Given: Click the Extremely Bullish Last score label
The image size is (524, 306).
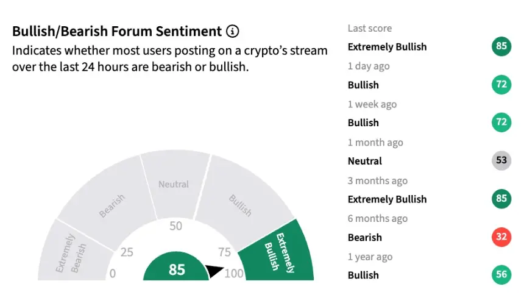Looking at the screenshot, I should pyautogui.click(x=387, y=47).
